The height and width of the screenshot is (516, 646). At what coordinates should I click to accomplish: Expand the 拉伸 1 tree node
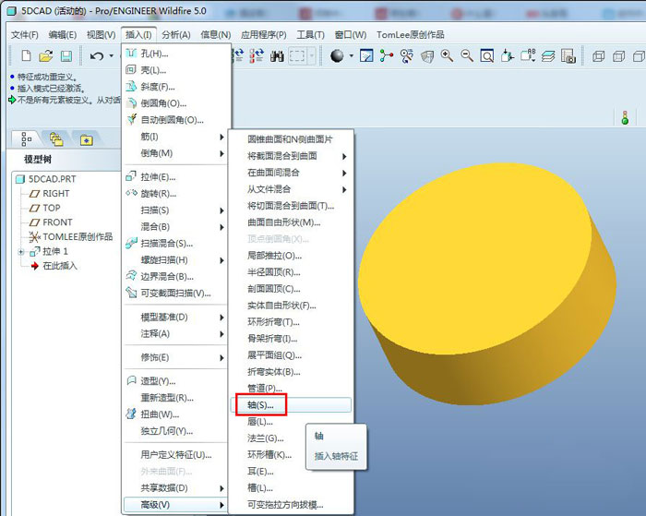[x=21, y=251]
